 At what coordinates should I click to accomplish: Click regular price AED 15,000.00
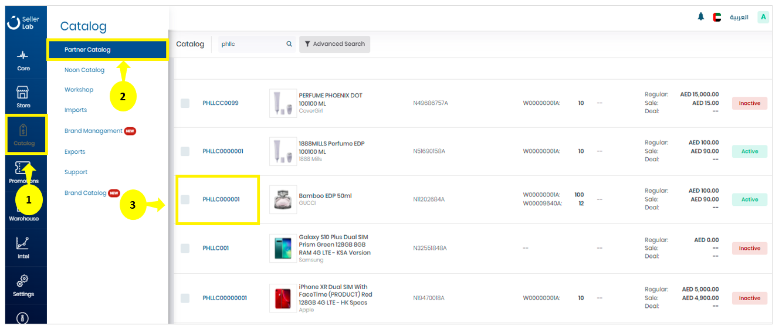(699, 94)
